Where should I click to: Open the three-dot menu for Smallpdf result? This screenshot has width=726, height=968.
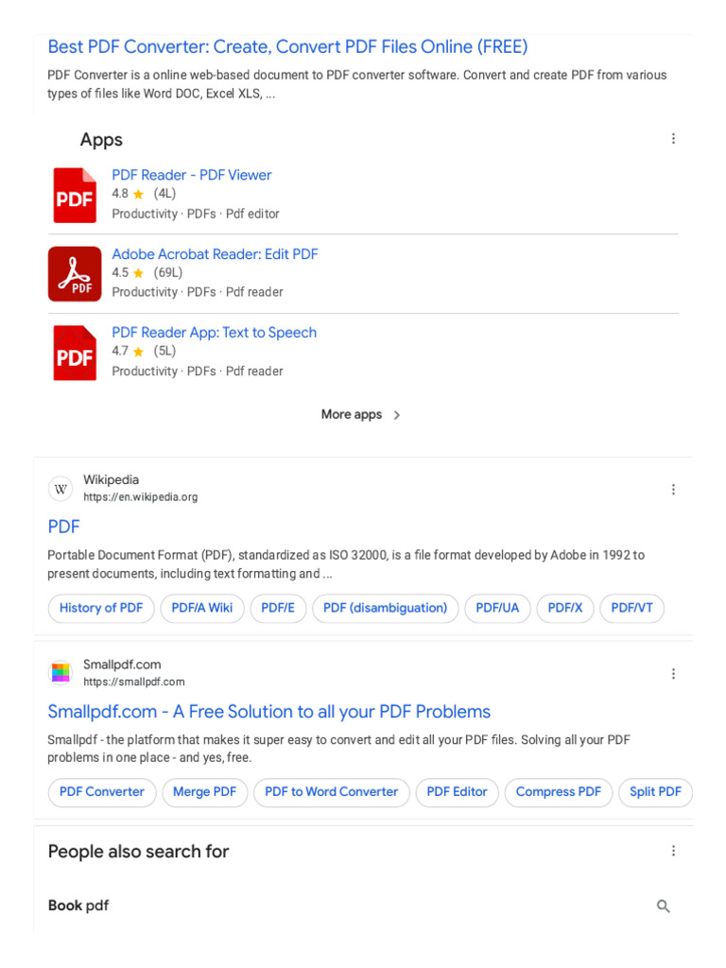coord(673,674)
